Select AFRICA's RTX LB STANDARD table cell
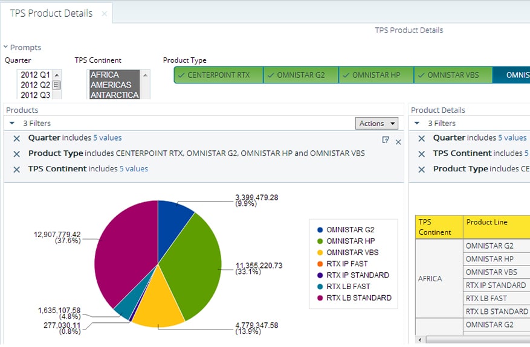This screenshot has height=347, width=530. click(497, 311)
